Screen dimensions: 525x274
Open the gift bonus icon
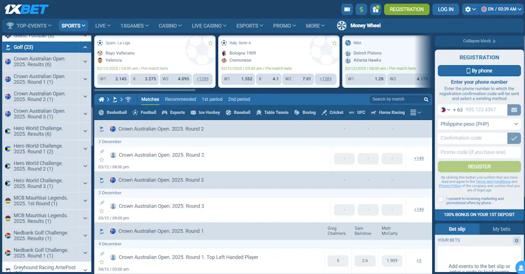pyautogui.click(x=375, y=9)
